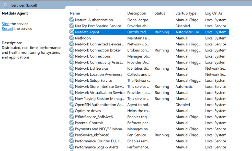Click the Netlogon service gear icon

(72, 38)
